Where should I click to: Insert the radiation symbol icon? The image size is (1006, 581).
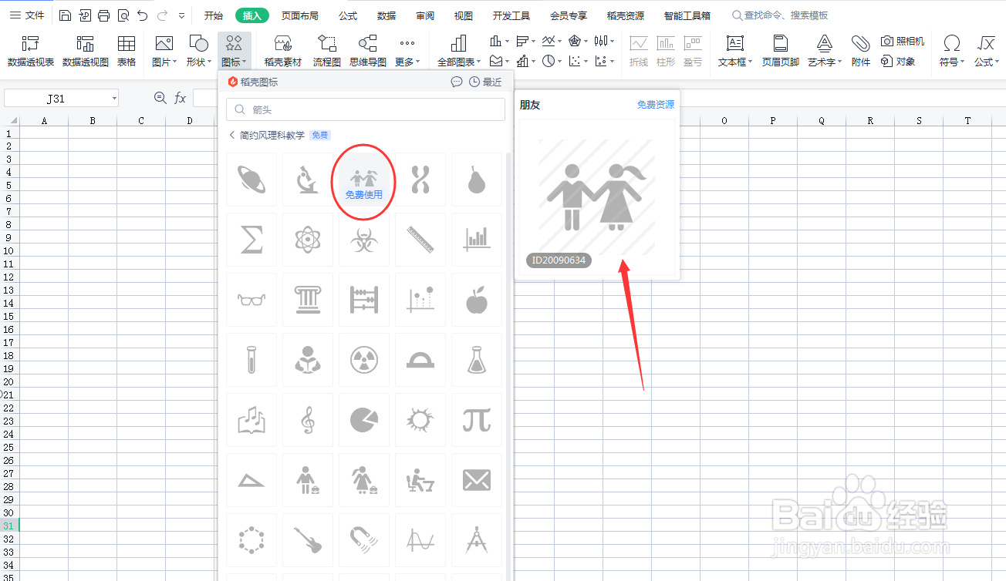pos(364,360)
